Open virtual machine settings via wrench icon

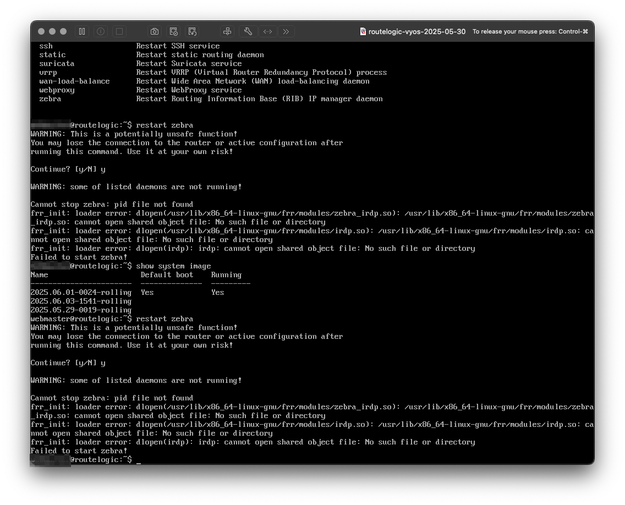[x=248, y=31]
